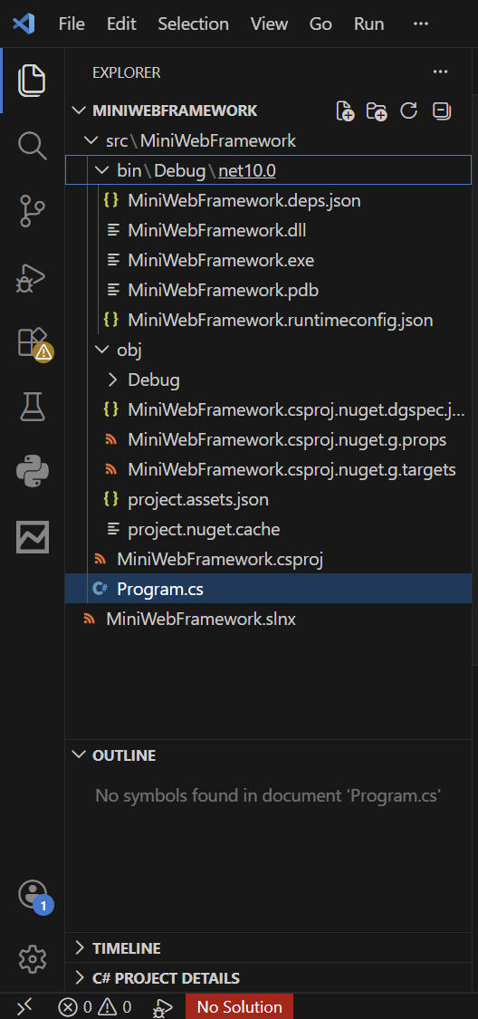478x1019 pixels.
Task: Open the Manage gear settings icon
Action: tap(33, 958)
